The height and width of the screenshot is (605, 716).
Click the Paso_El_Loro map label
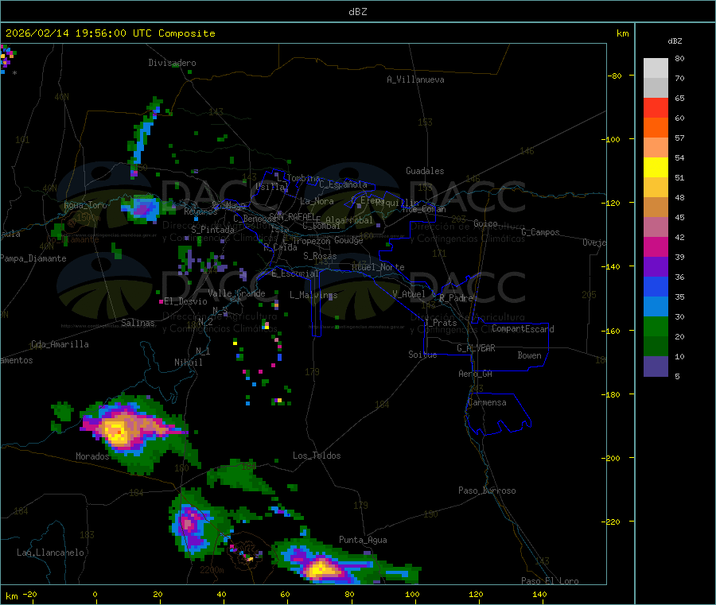click(550, 581)
